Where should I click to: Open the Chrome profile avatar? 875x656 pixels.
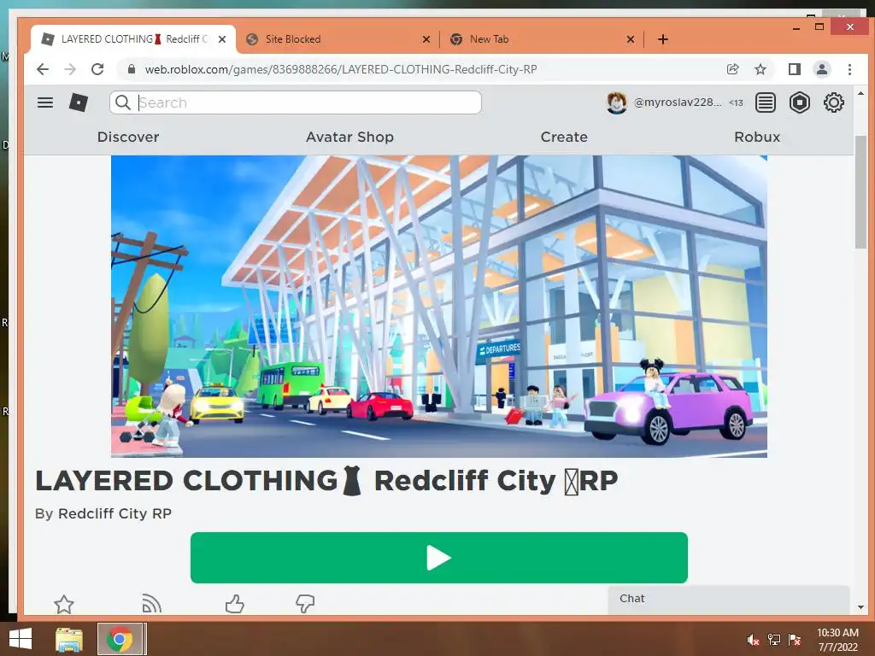(822, 69)
